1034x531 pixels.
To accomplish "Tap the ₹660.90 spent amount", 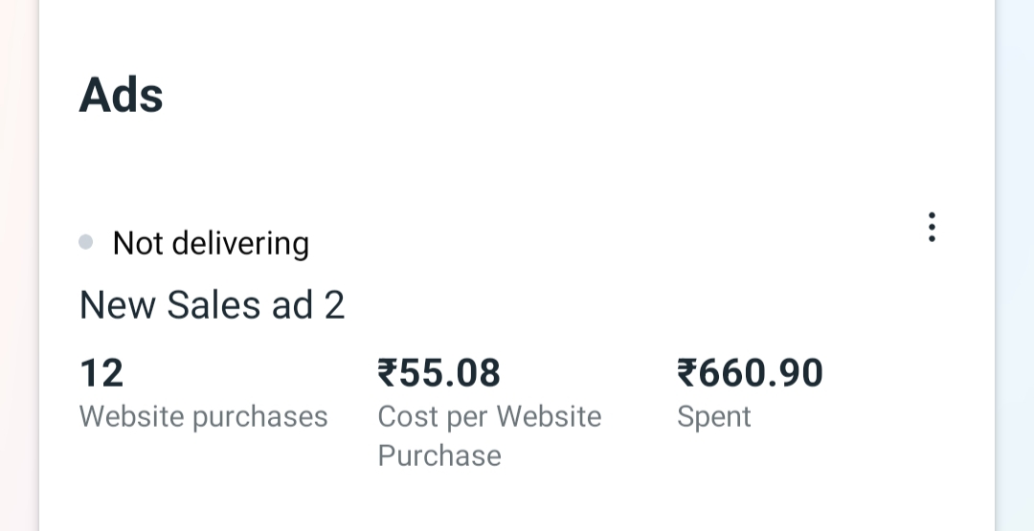I will tap(750, 373).
